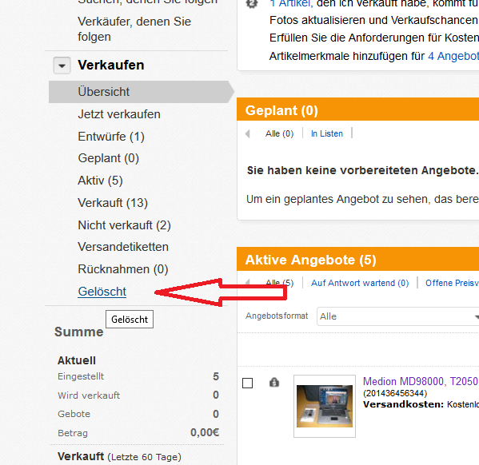The height and width of the screenshot is (465, 479).
Task: Click the '1 Artikel' link
Action: pos(291,4)
